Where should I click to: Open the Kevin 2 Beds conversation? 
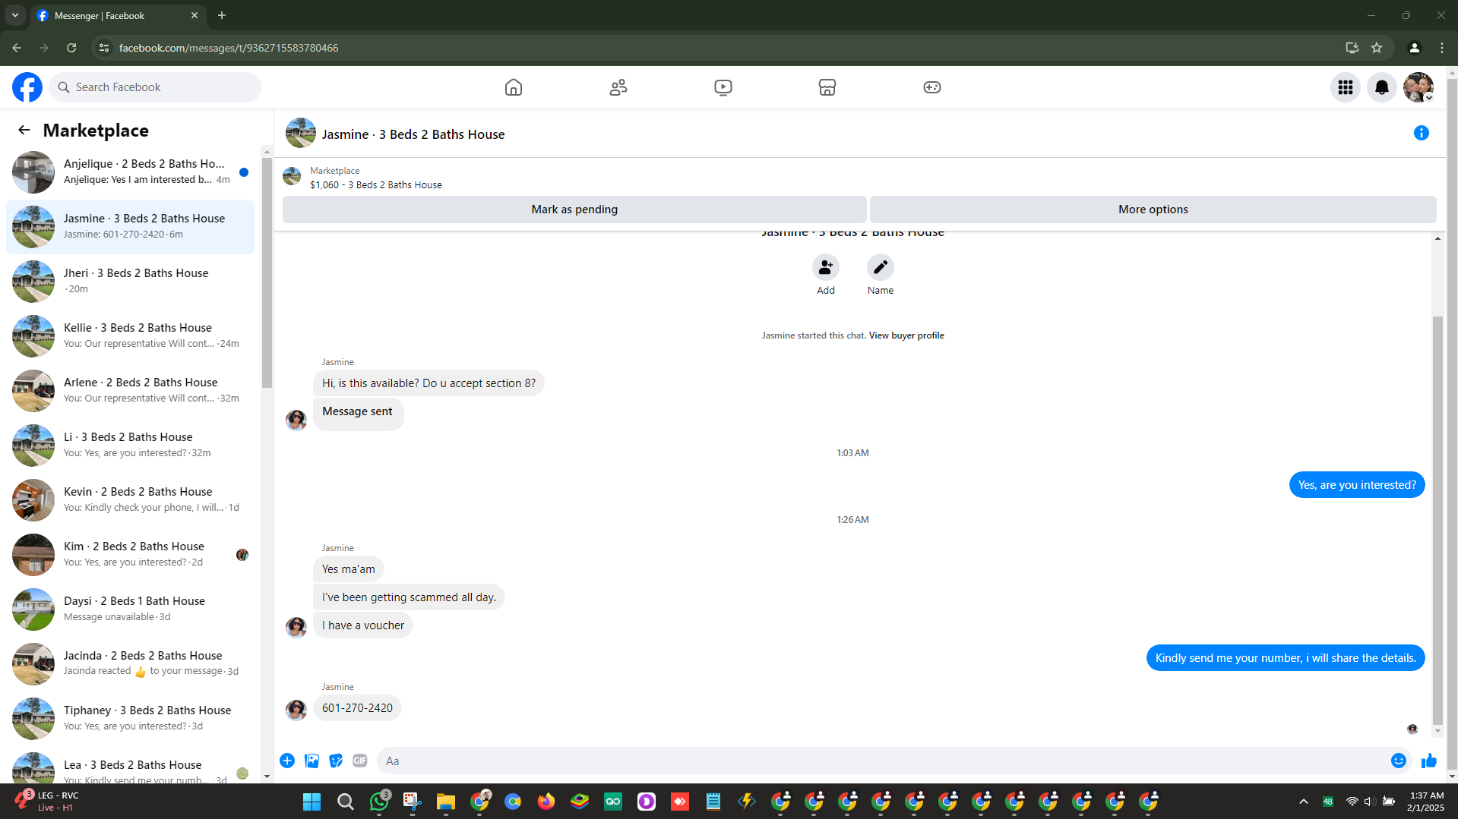point(130,500)
